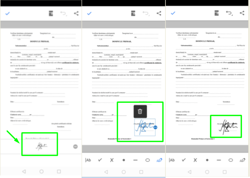Screen dimensions: 250x178
Task: Tap the highlighted signature pen on the middle screen
Action: point(159,160)
